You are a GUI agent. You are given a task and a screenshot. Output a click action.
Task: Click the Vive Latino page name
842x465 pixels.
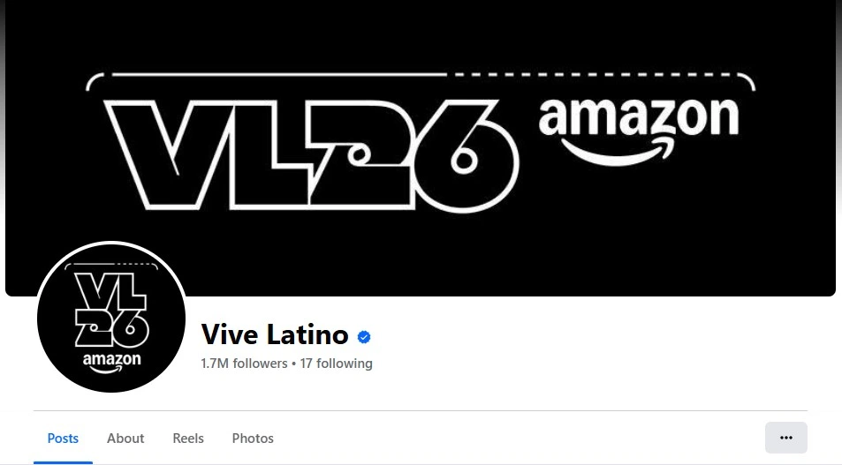coord(275,334)
